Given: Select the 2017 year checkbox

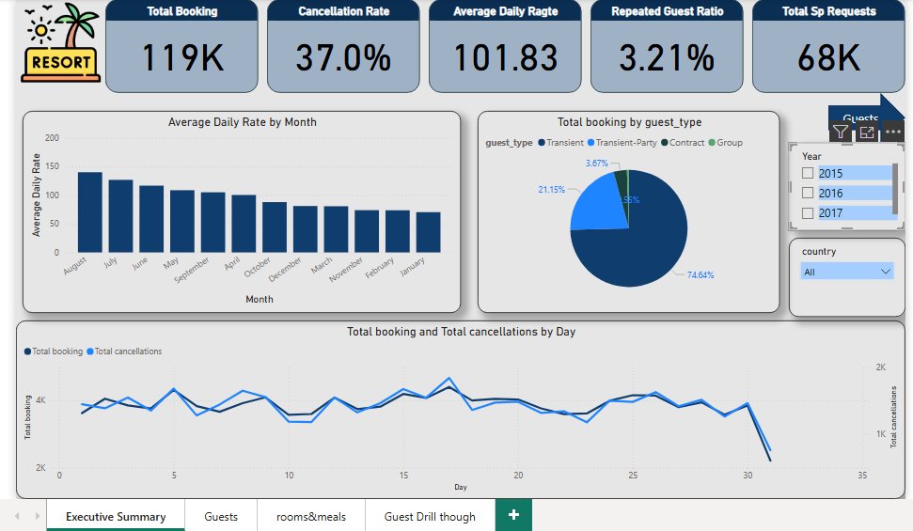Looking at the screenshot, I should [x=808, y=213].
